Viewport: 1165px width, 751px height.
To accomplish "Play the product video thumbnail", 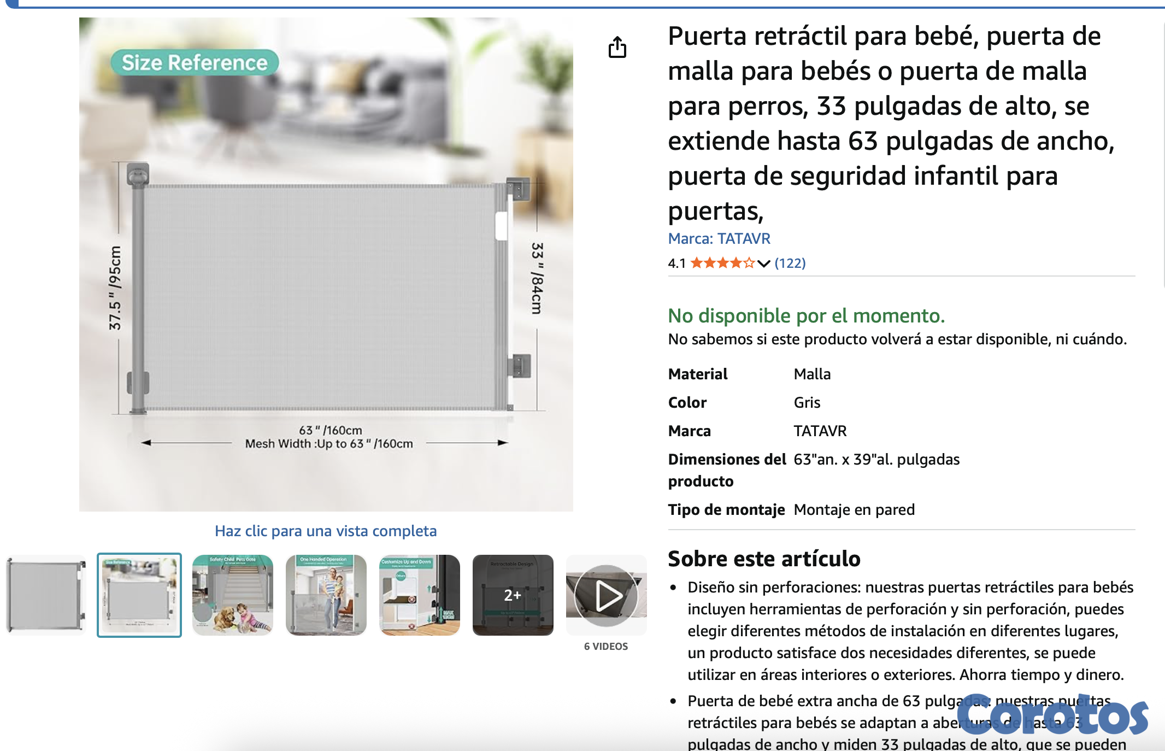I will [606, 595].
